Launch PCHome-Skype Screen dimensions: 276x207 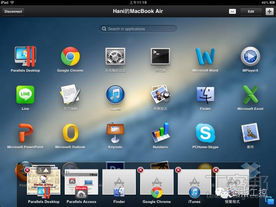coord(205,133)
